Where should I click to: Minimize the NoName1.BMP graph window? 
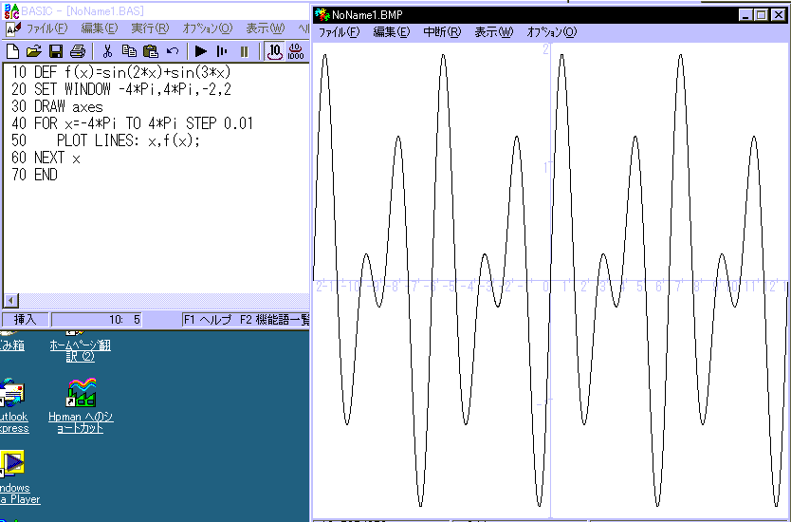tap(745, 15)
